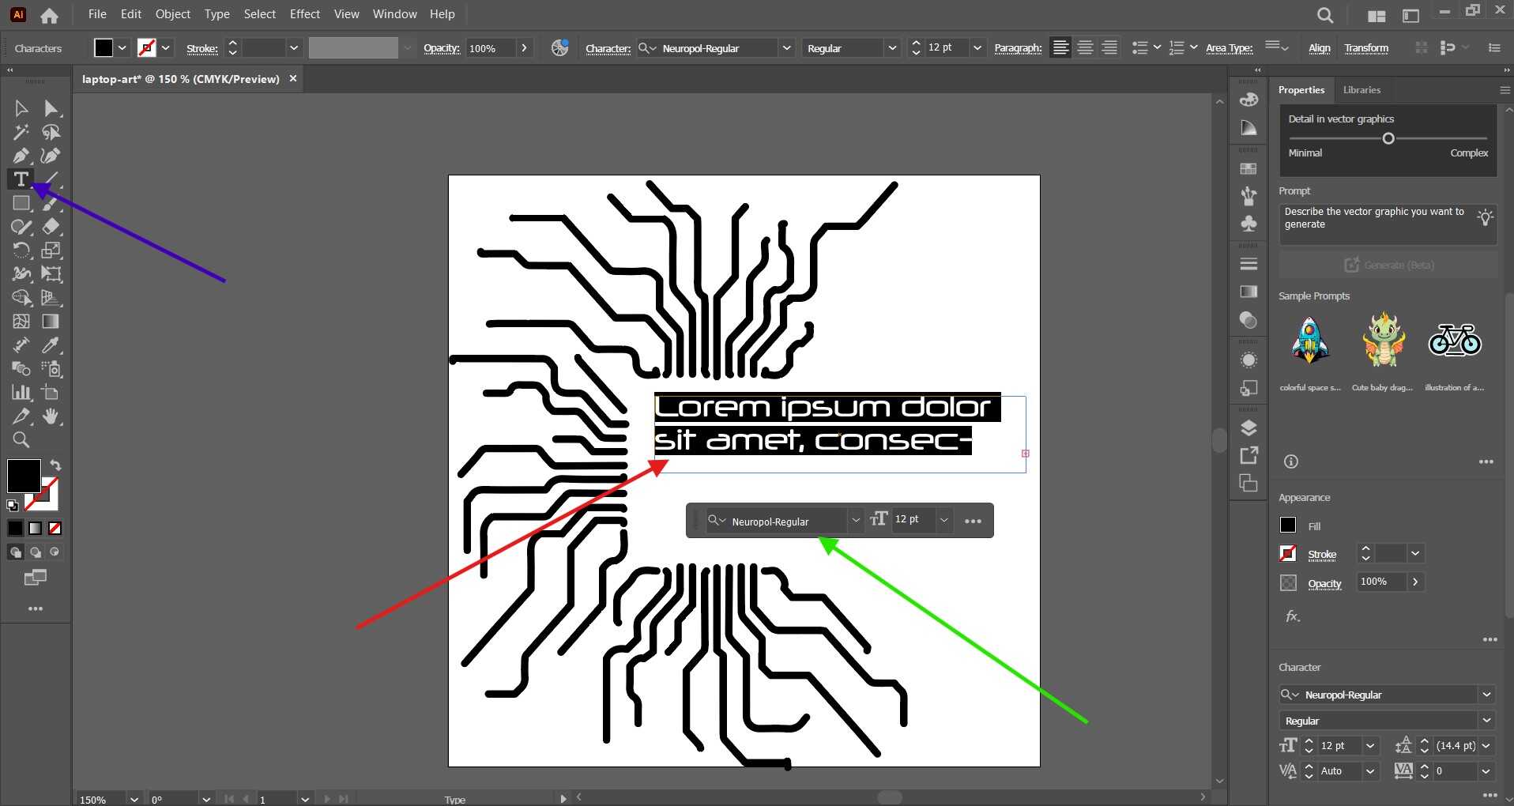Click the fx effects icon

point(1292,616)
